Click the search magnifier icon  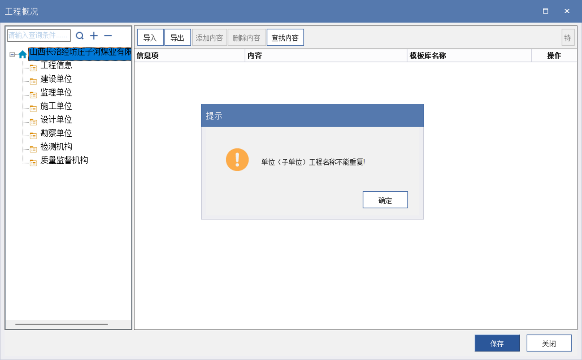[79, 36]
